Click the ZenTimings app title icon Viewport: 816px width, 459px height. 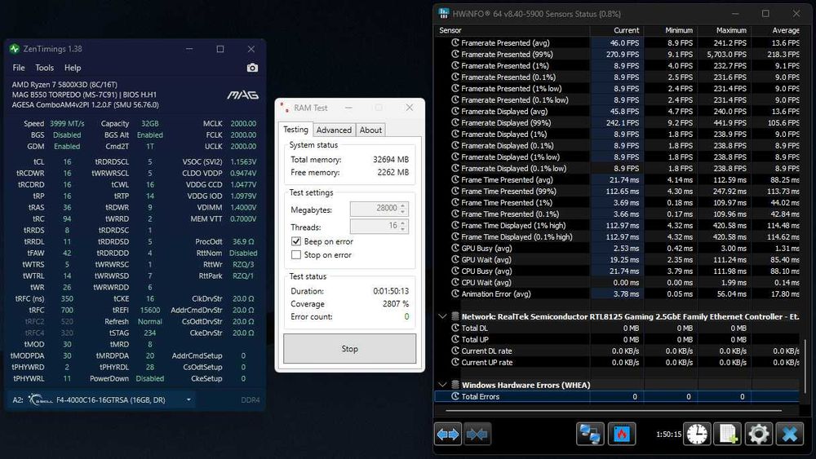[x=15, y=49]
